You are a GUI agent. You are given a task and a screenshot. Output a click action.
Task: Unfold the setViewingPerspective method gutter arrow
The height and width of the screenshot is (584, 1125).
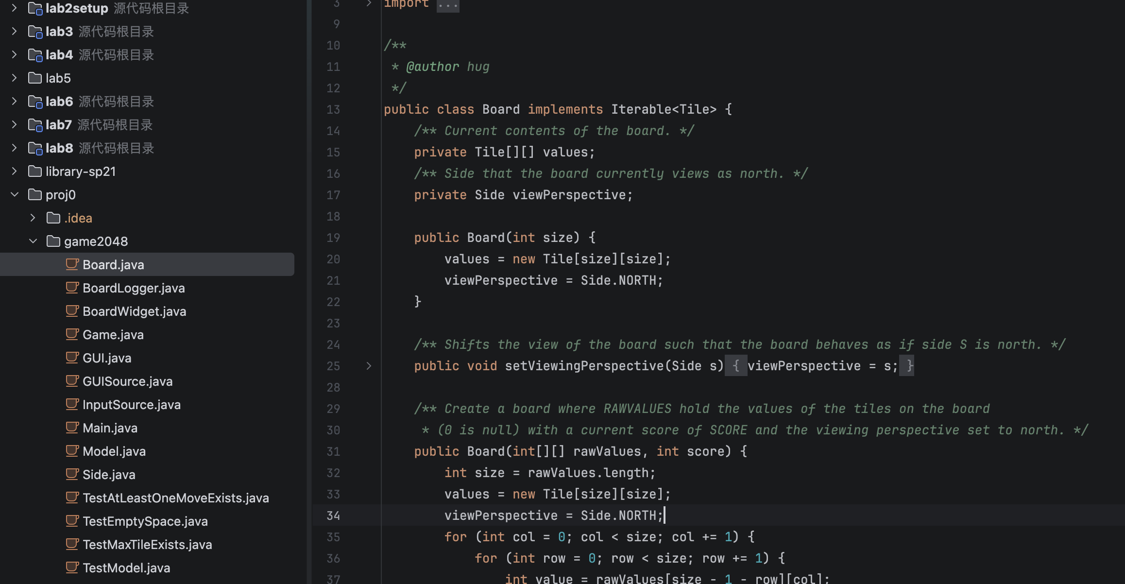point(369,366)
